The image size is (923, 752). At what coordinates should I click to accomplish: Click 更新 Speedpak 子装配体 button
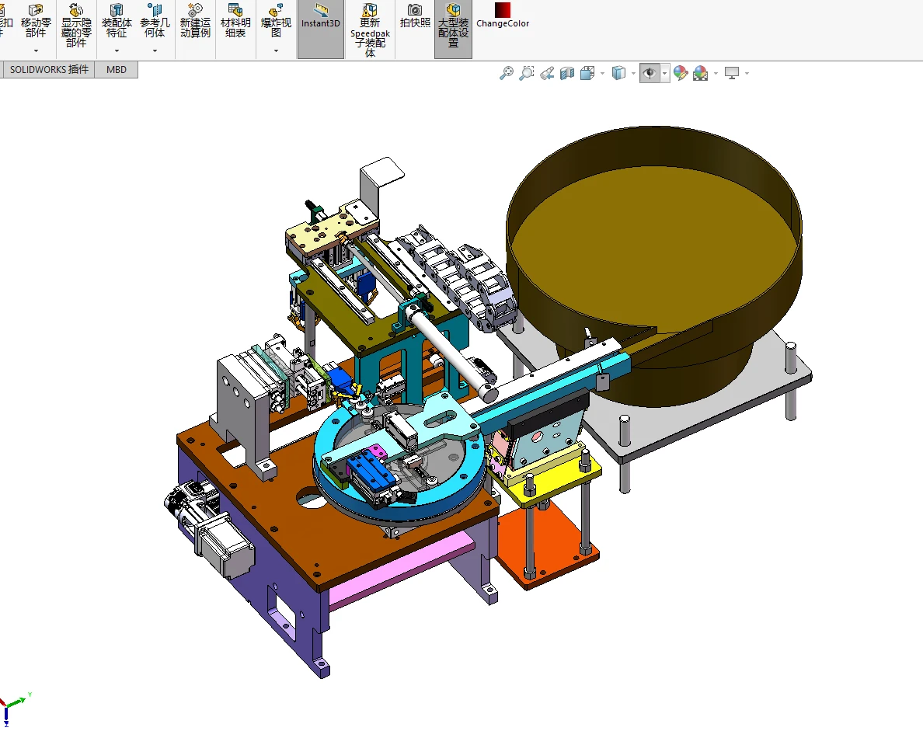click(x=371, y=30)
